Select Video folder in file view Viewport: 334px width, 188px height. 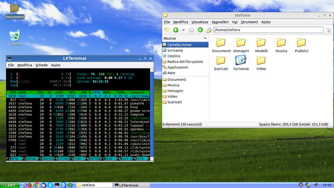point(261,63)
